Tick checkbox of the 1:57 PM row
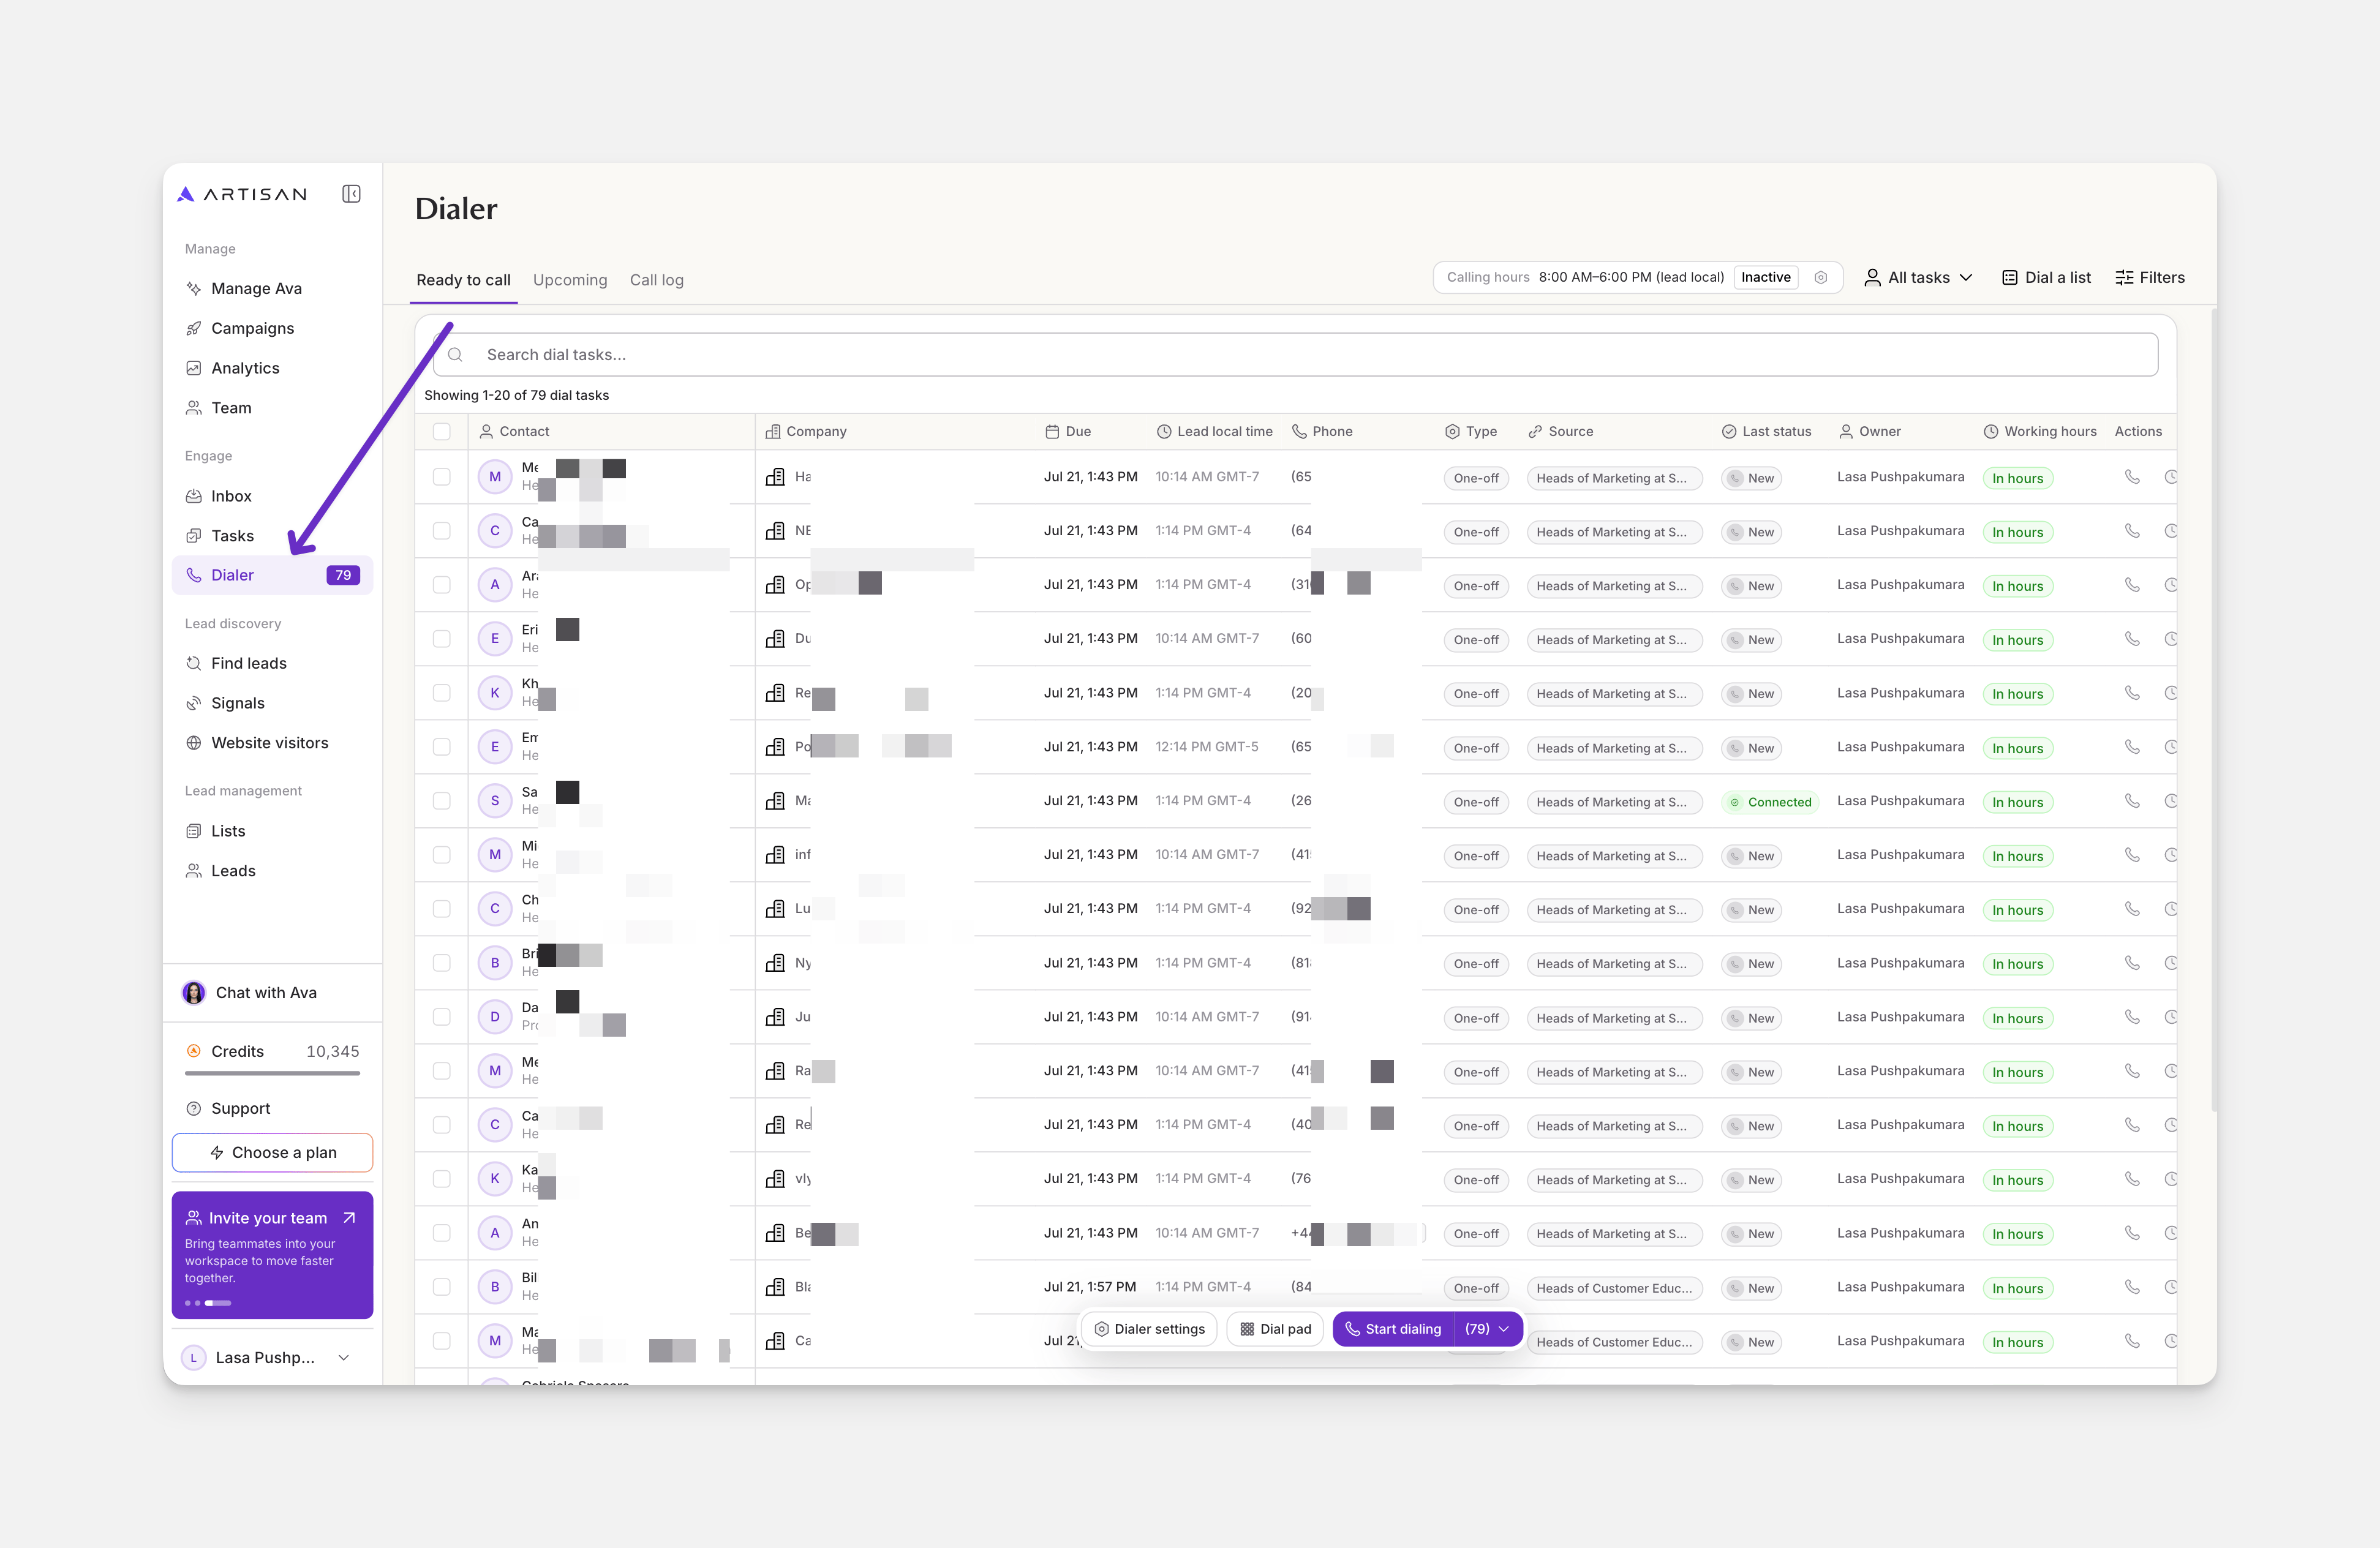2380x1548 pixels. point(442,1287)
